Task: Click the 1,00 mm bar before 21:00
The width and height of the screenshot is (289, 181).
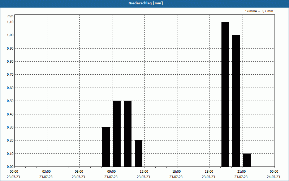Action: tap(236, 101)
